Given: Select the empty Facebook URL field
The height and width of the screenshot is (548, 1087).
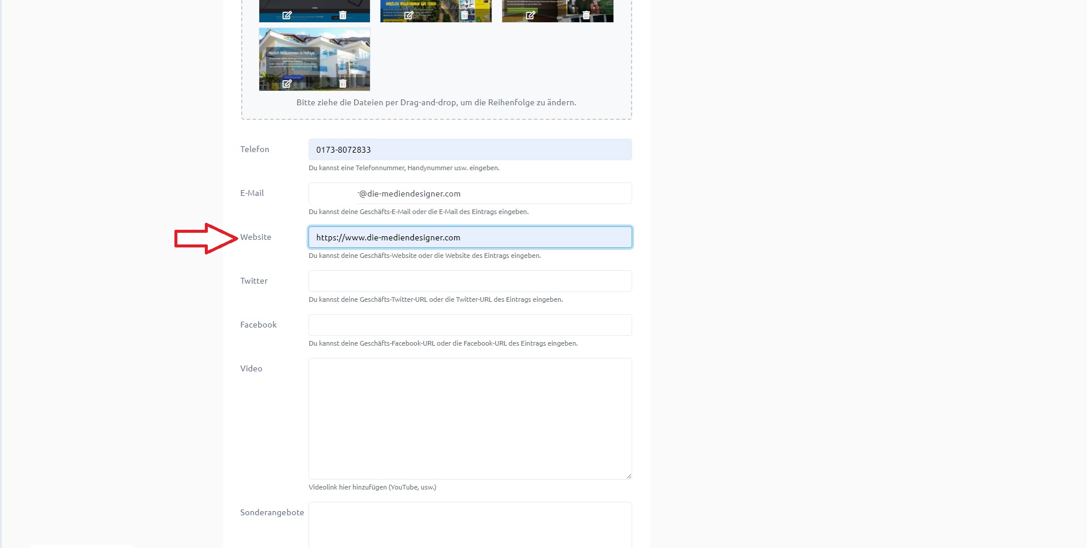Looking at the screenshot, I should pyautogui.click(x=469, y=325).
